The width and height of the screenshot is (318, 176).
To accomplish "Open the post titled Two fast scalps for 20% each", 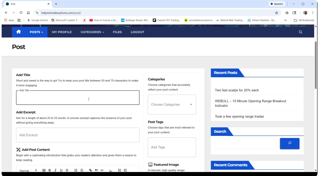I will [x=236, y=90].
